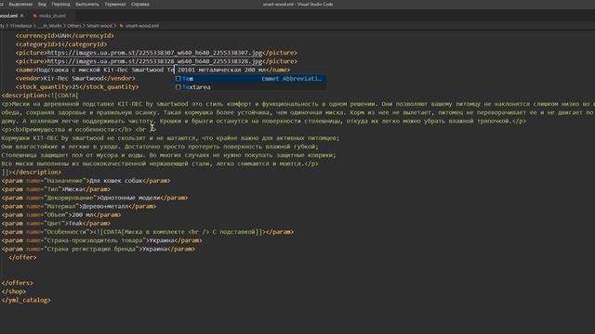
Task: Click the closing offers tag
Action: point(18,283)
